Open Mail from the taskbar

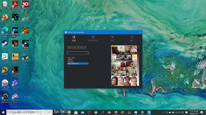[x=82, y=112]
